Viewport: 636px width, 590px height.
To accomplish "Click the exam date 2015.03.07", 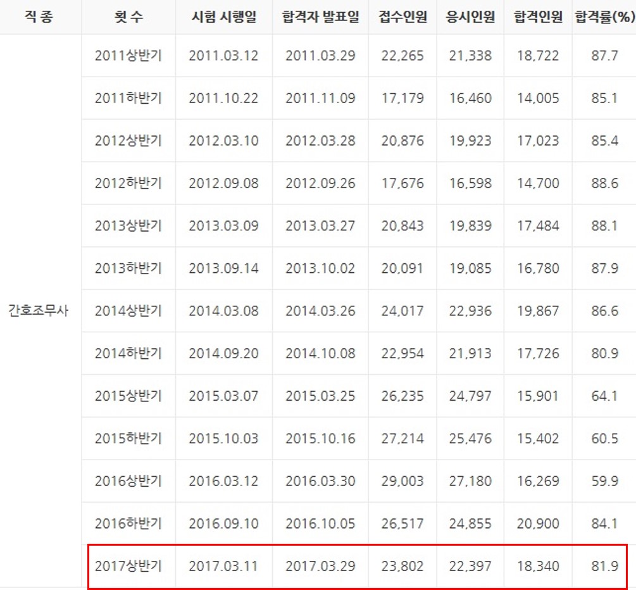I will [223, 396].
